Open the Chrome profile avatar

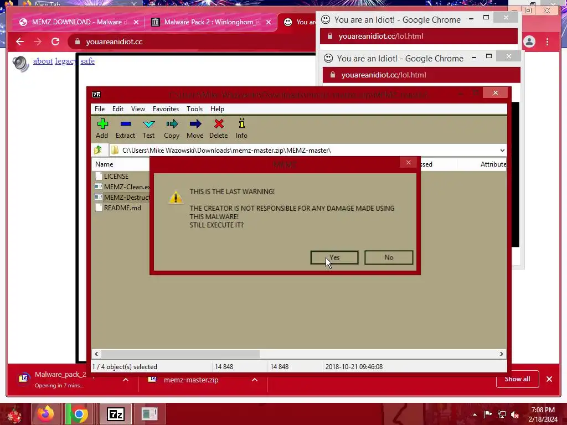[x=529, y=42]
